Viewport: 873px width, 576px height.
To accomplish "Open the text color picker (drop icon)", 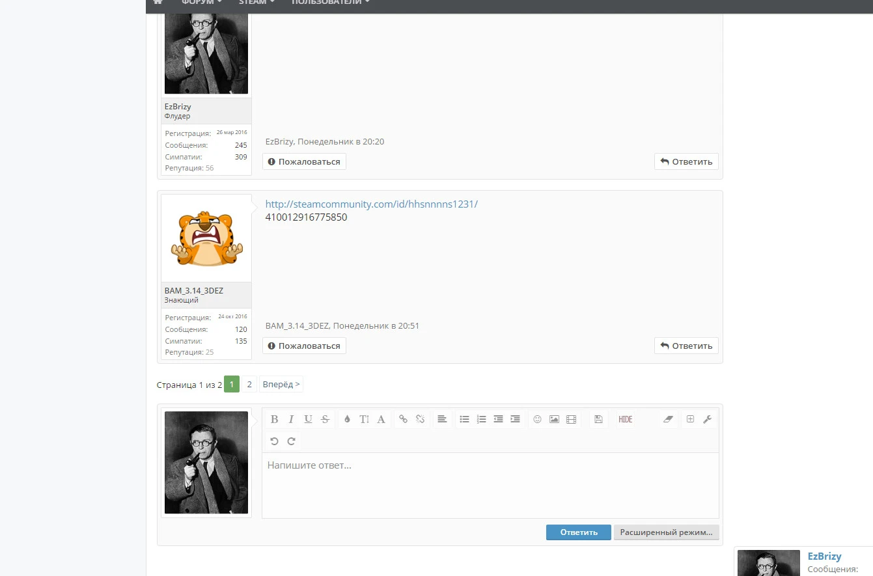I will [x=347, y=419].
